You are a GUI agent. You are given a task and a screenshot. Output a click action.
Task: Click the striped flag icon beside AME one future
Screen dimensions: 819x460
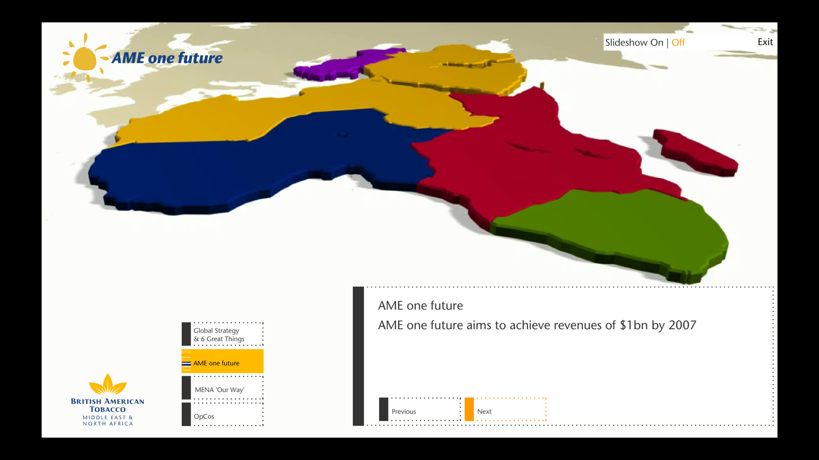[x=186, y=363]
